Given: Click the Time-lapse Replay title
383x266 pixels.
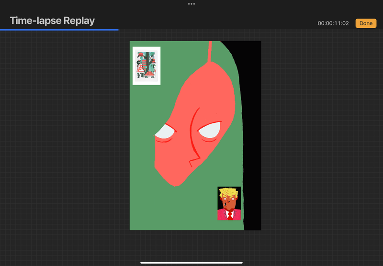Looking at the screenshot, I should pyautogui.click(x=52, y=21).
